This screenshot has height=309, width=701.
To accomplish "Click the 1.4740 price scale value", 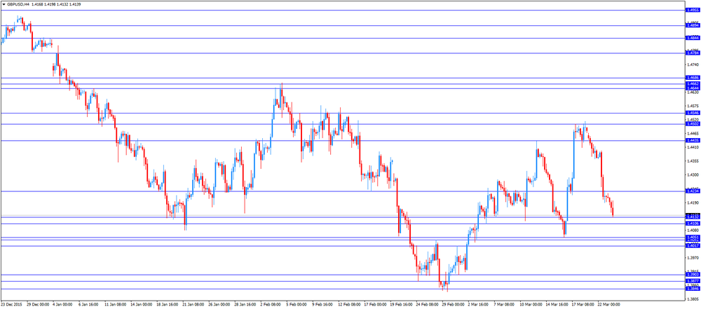I will (x=693, y=65).
